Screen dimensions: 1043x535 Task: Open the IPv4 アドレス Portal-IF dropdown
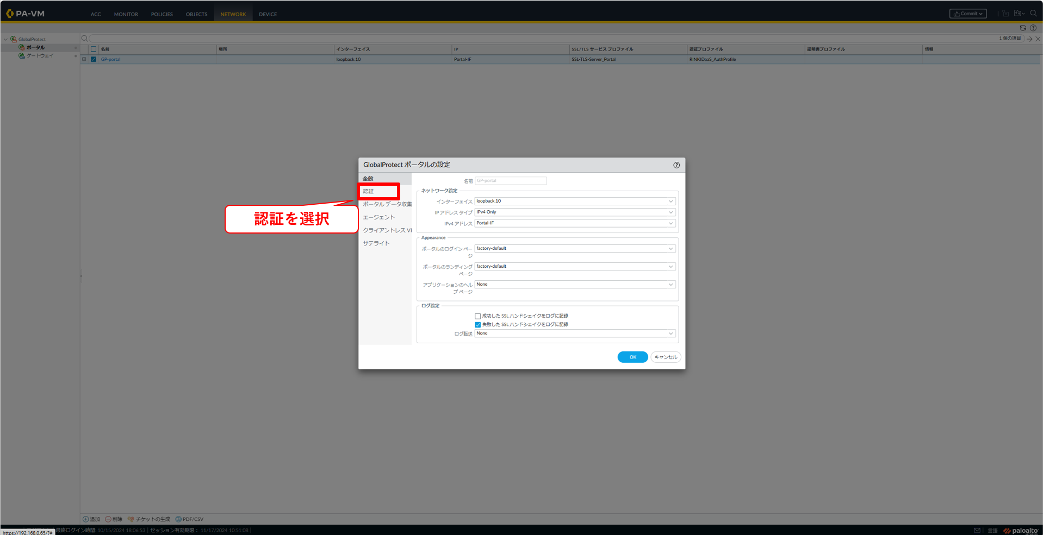[575, 223]
